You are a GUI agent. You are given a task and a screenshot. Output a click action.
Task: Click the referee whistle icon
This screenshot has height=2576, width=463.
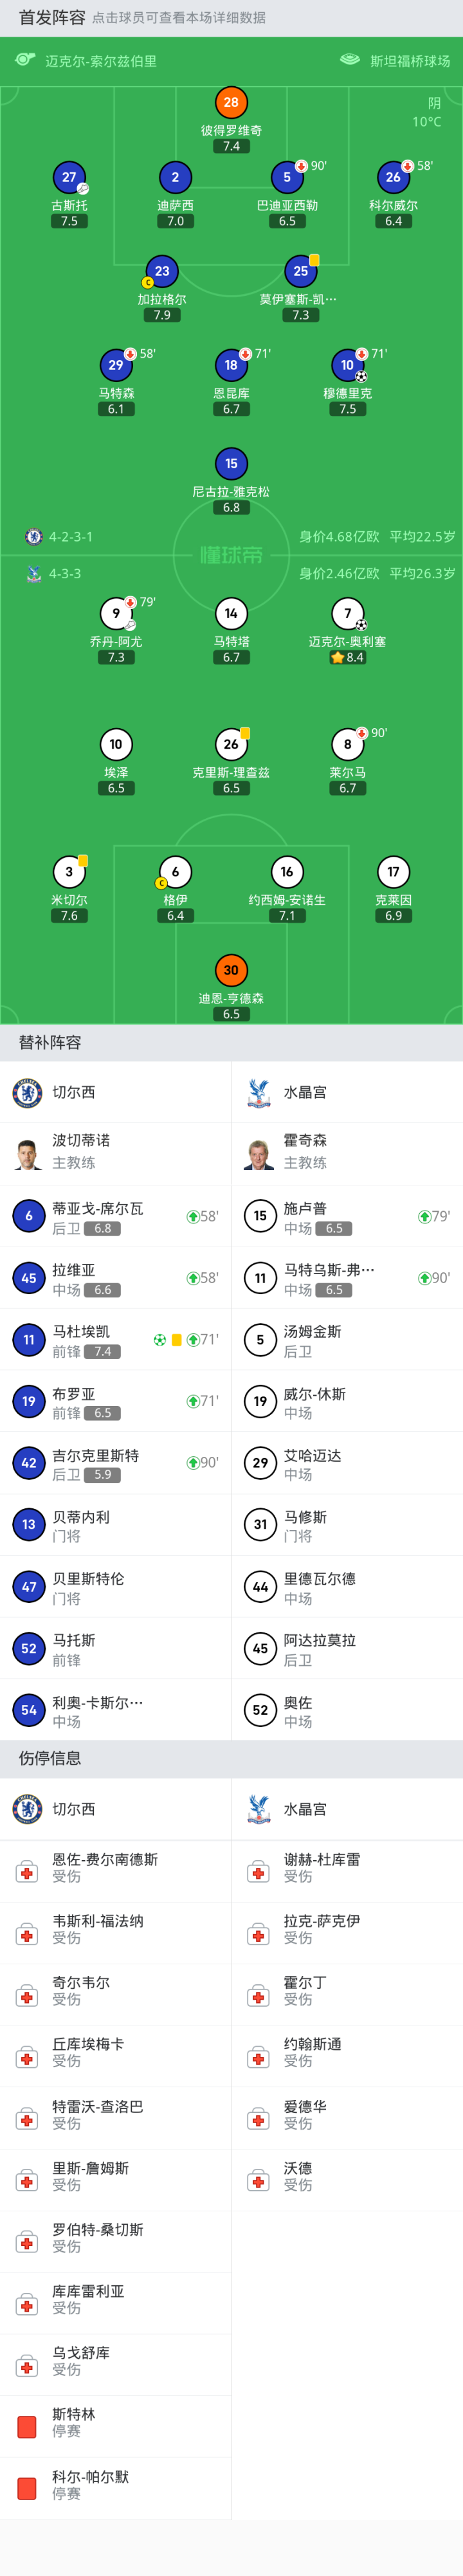click(x=25, y=60)
